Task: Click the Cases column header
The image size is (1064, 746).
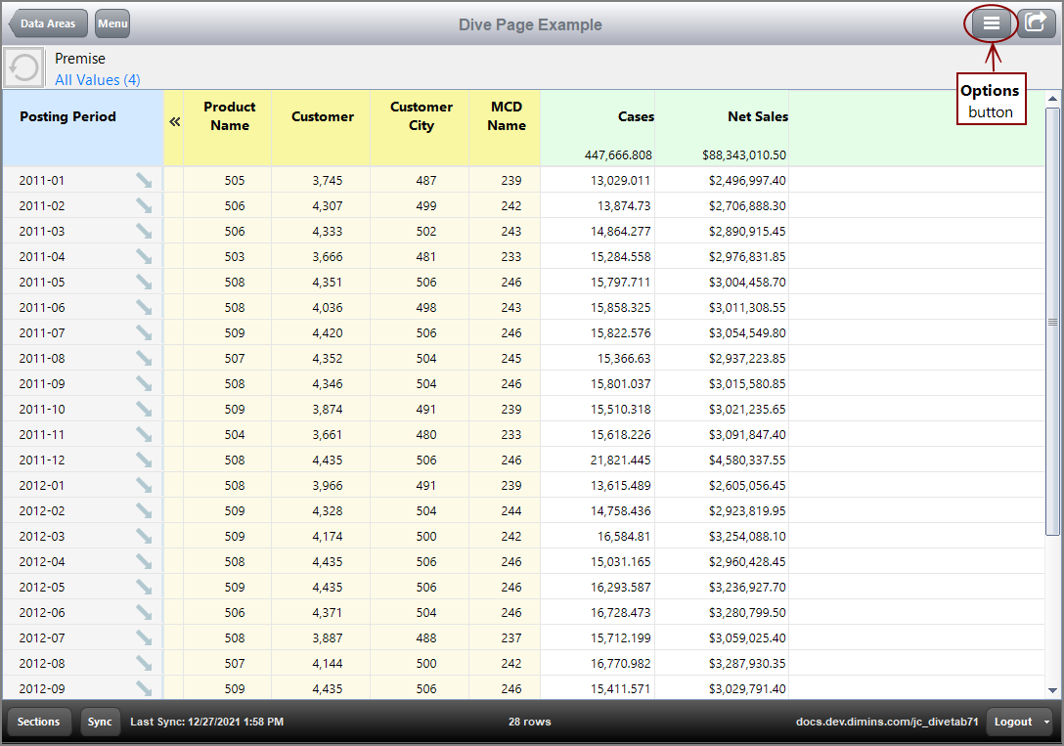Action: tap(598, 128)
